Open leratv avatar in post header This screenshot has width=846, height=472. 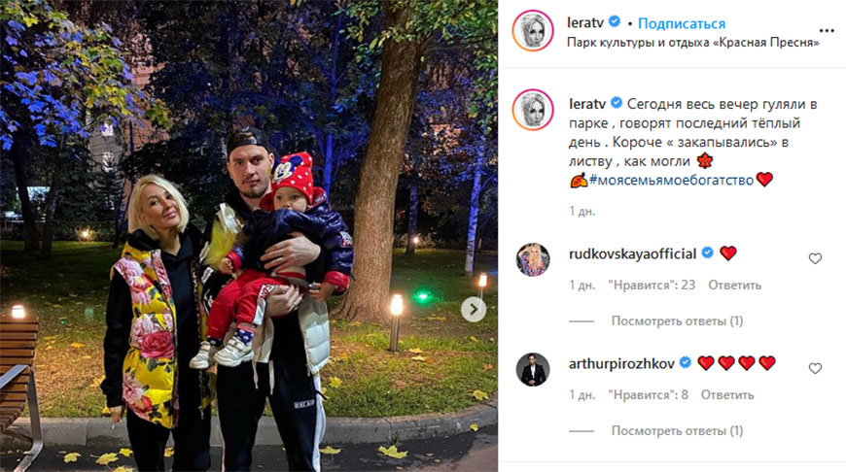pyautogui.click(x=533, y=31)
